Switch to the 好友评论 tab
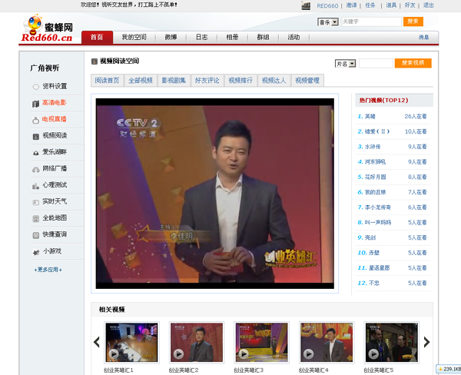The image size is (461, 375). [x=207, y=81]
